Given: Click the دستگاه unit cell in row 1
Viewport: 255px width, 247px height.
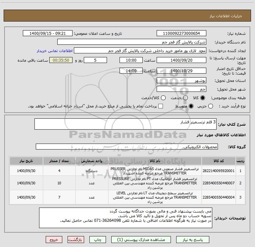Looking at the screenshot, I should [92, 171].
